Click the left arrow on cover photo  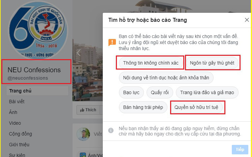coord(78,52)
